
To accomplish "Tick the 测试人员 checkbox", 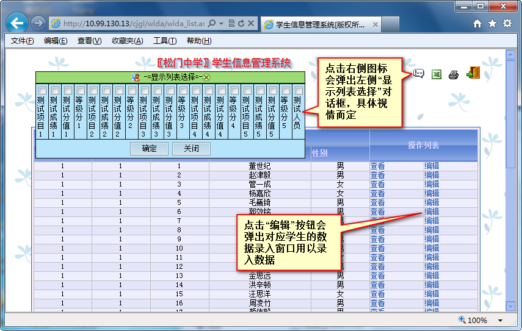I will 298,90.
